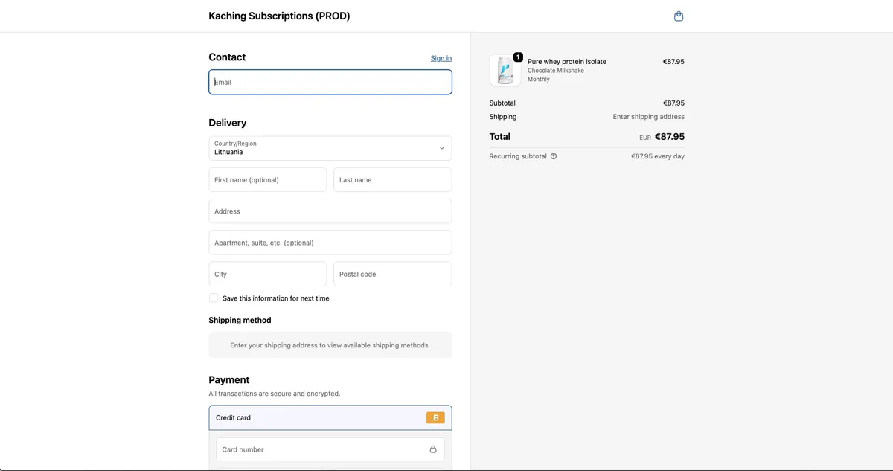
Task: Click the quantity badge on the product image
Action: click(x=518, y=57)
